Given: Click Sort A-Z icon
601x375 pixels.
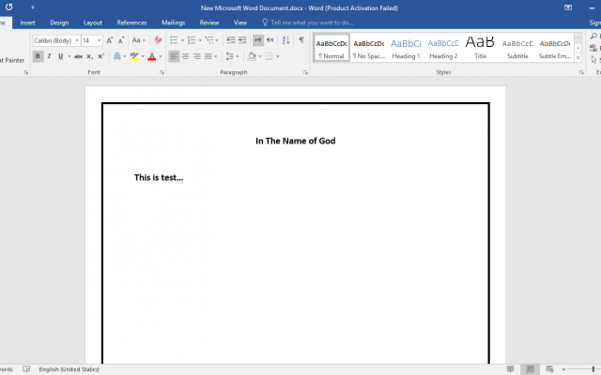Looking at the screenshot, I should tap(285, 39).
